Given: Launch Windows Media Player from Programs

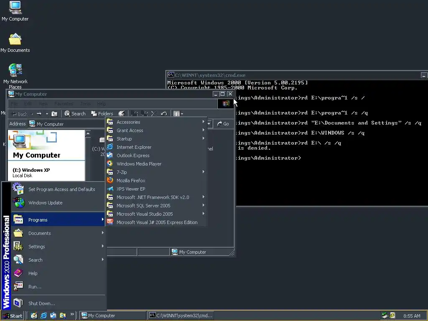Looking at the screenshot, I should [156, 164].
